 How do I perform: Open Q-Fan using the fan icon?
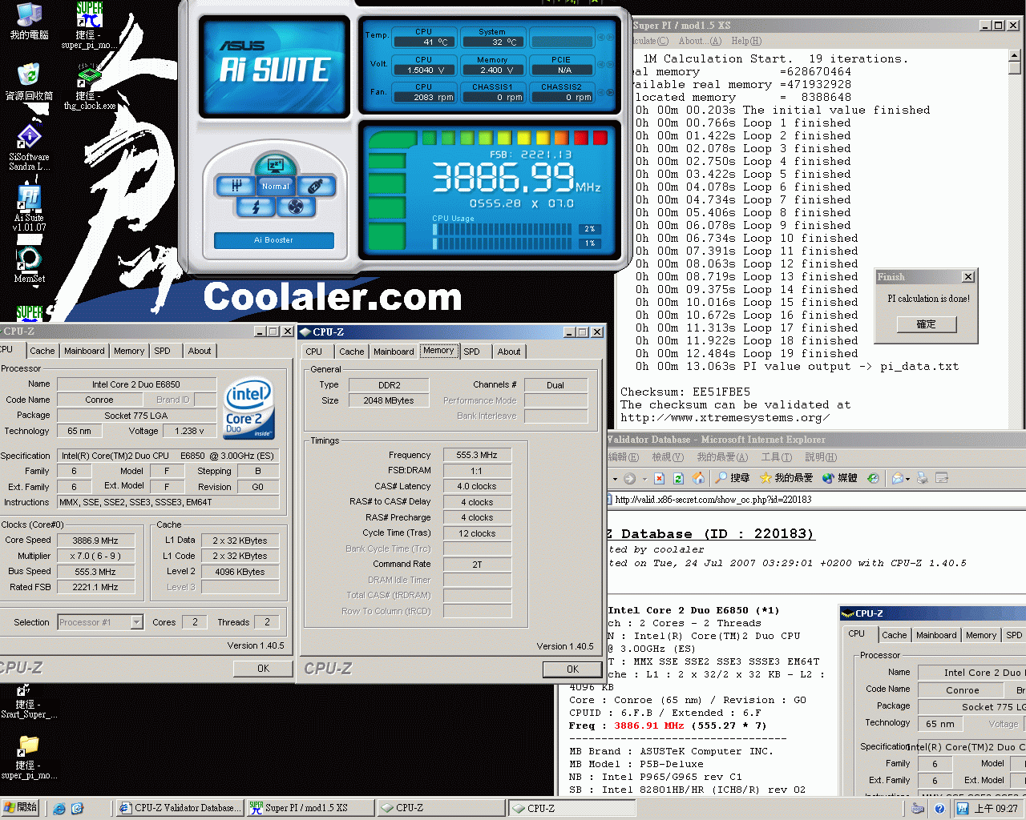[x=295, y=207]
